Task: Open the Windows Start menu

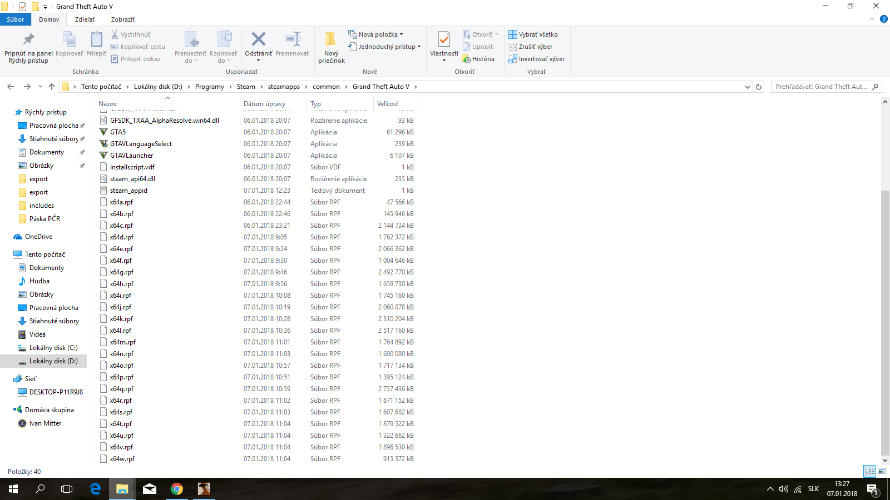Action: [13, 489]
